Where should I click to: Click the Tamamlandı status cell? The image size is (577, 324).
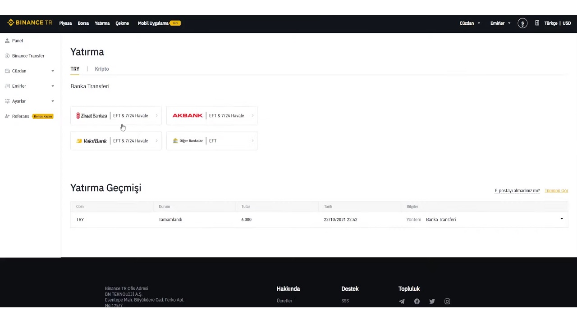tap(170, 220)
